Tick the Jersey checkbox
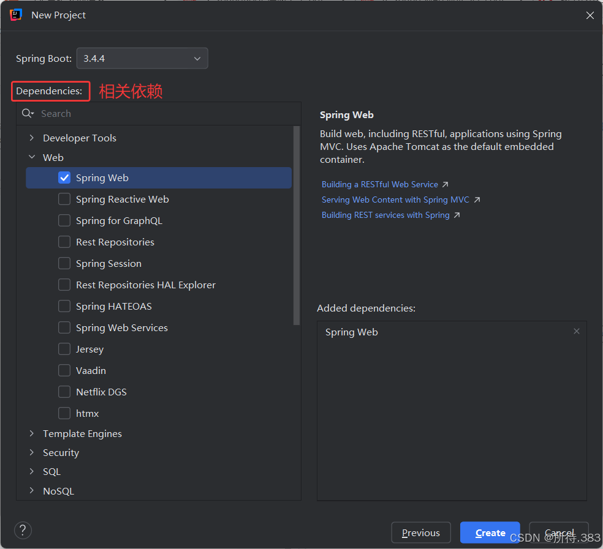The height and width of the screenshot is (549, 603). pos(64,349)
